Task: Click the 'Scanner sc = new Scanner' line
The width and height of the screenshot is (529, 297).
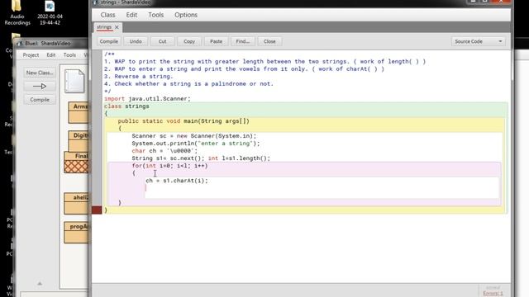Action: point(194,136)
